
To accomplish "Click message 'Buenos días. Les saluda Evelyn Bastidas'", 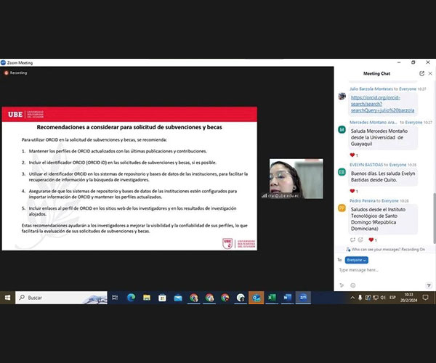I will click(x=383, y=176).
